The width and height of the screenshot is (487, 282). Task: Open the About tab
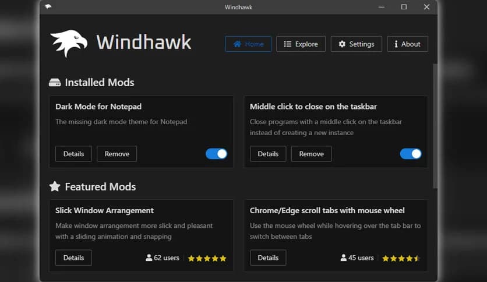click(x=408, y=44)
